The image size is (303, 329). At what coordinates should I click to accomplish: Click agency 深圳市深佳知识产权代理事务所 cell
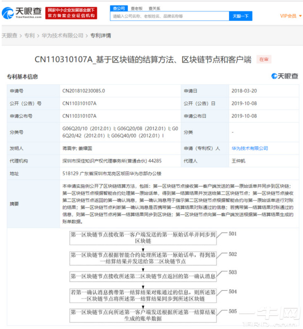click(120, 161)
